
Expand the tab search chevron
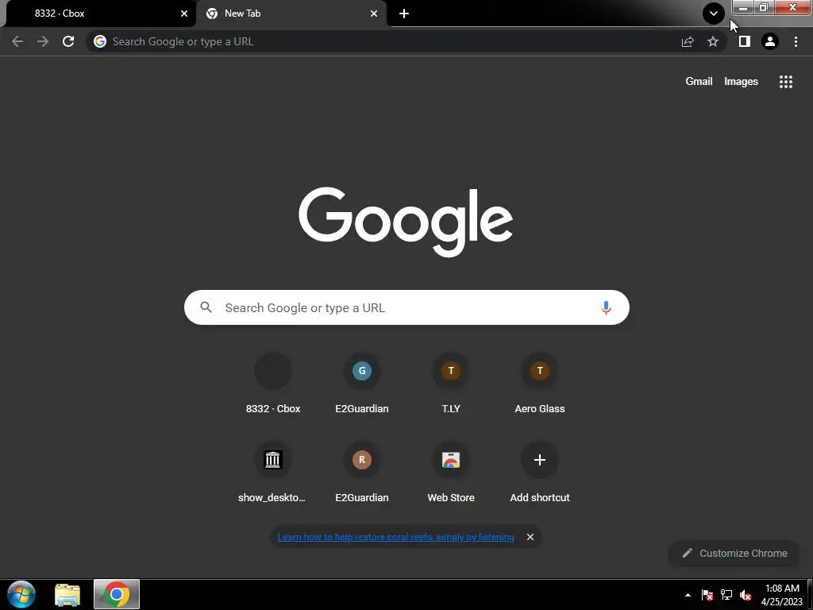coord(714,14)
